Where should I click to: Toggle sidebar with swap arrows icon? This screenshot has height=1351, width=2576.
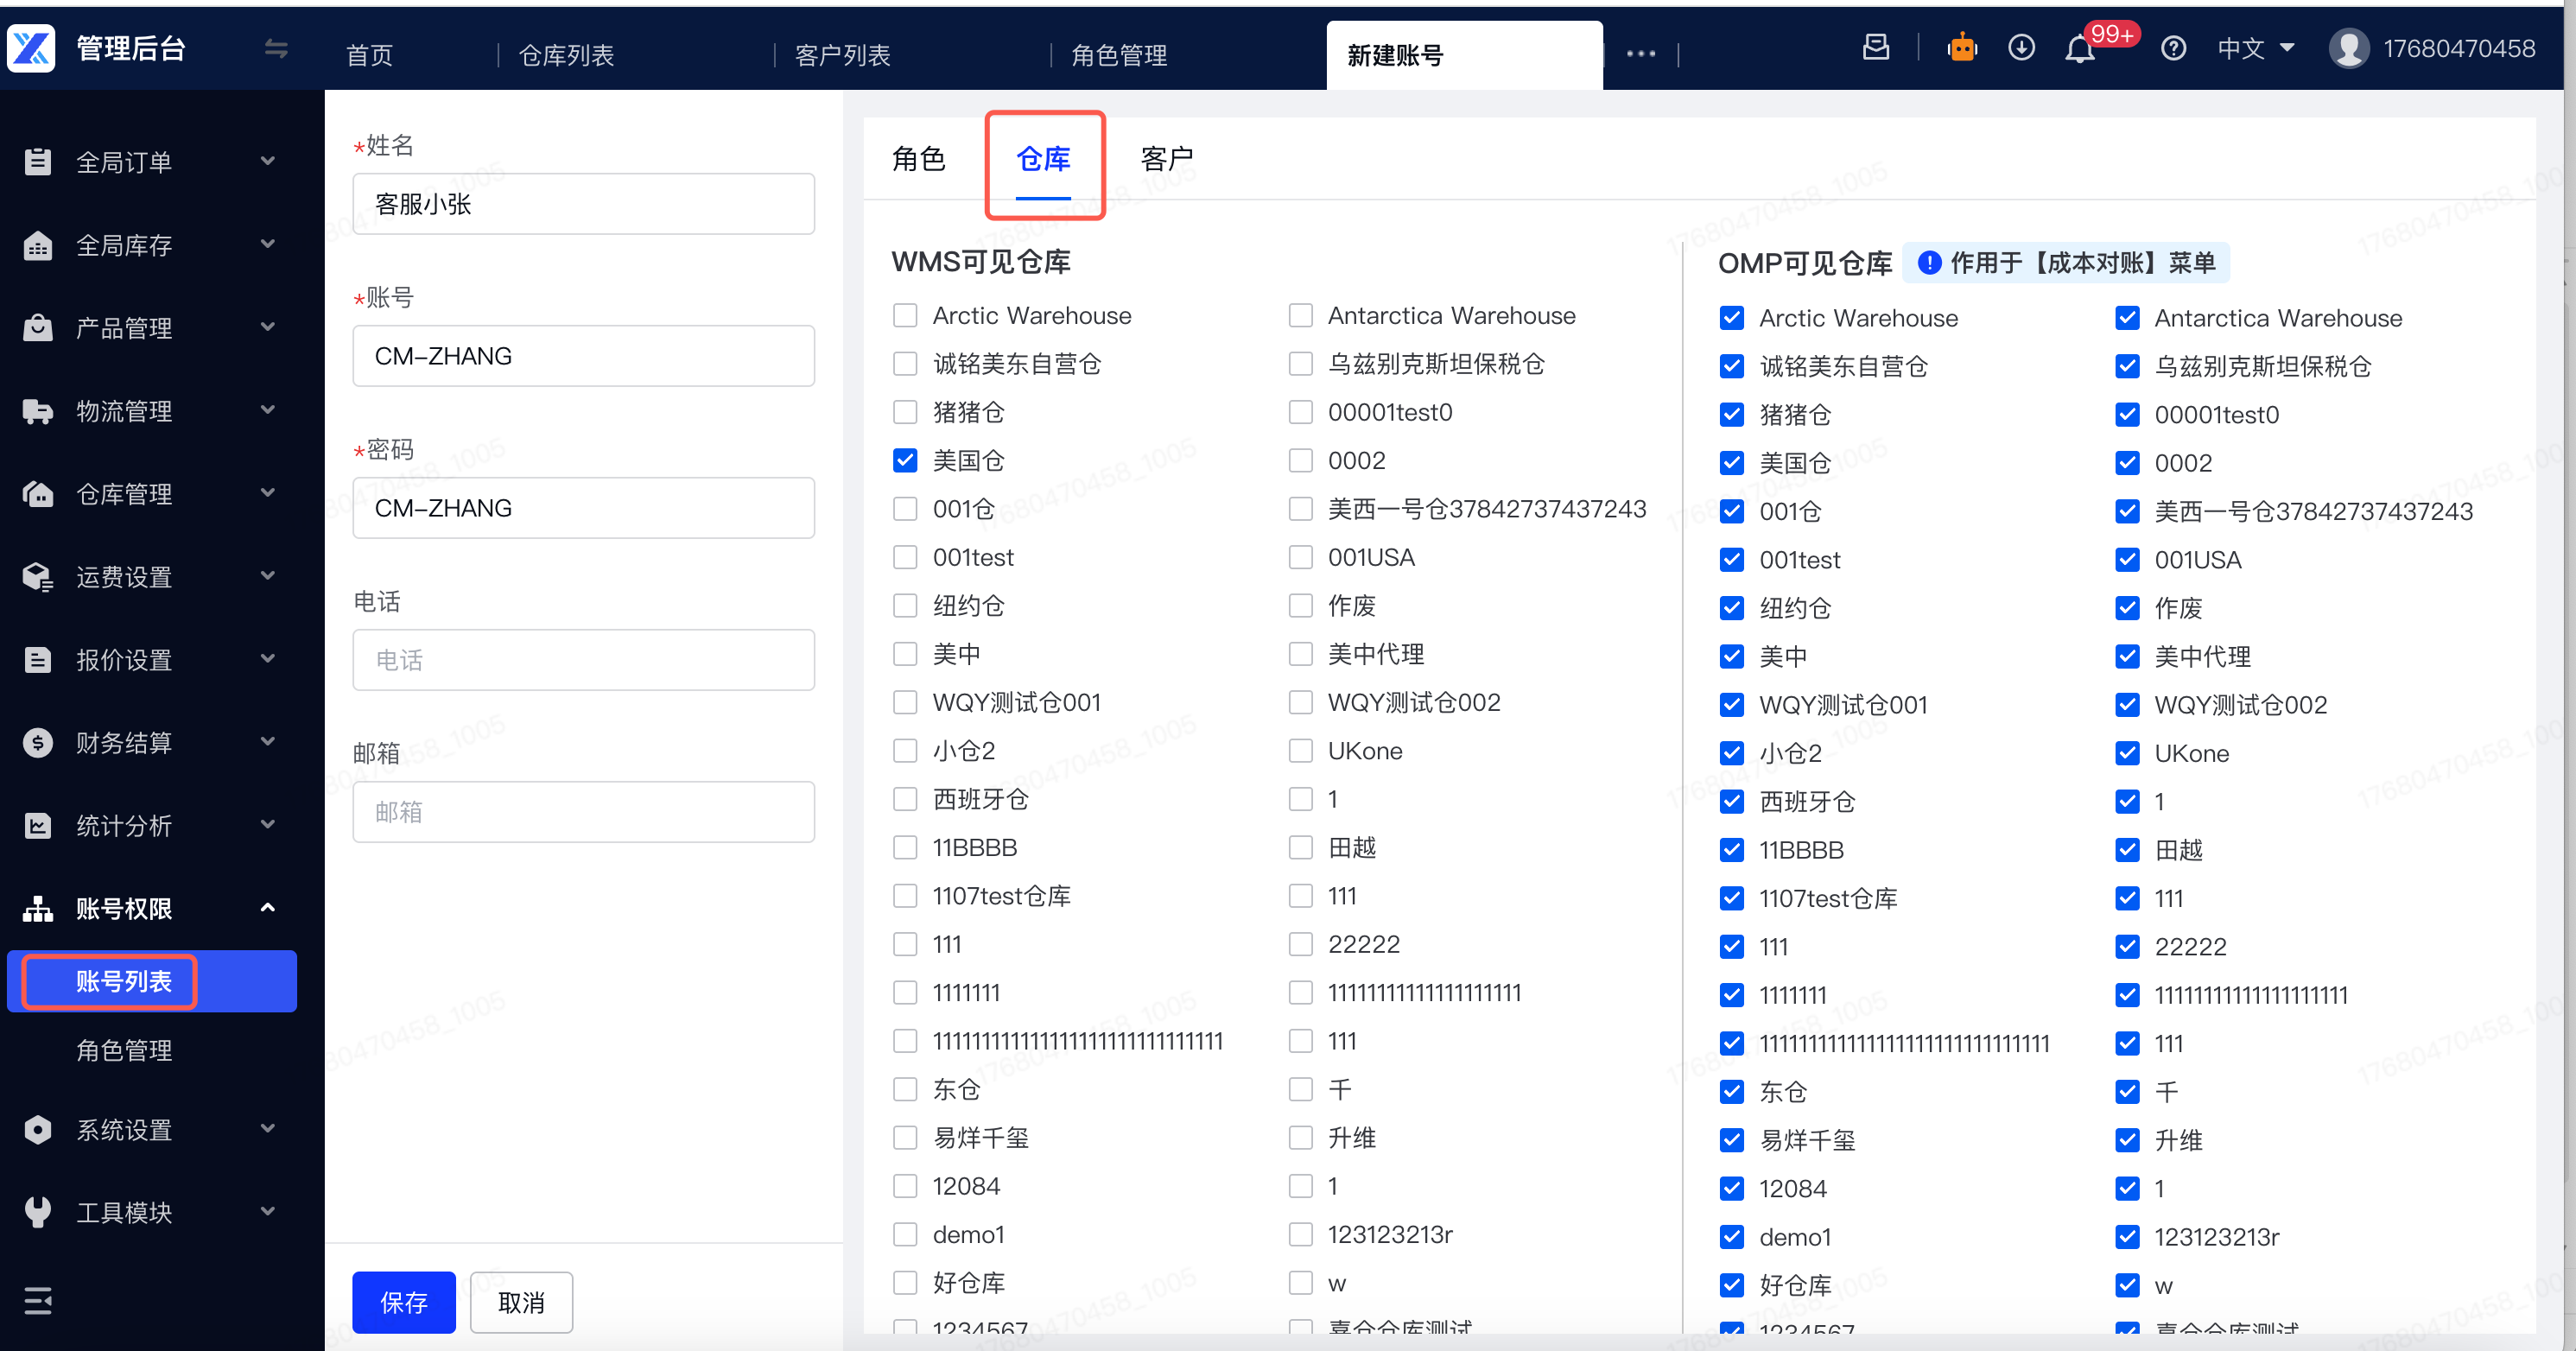point(276,48)
